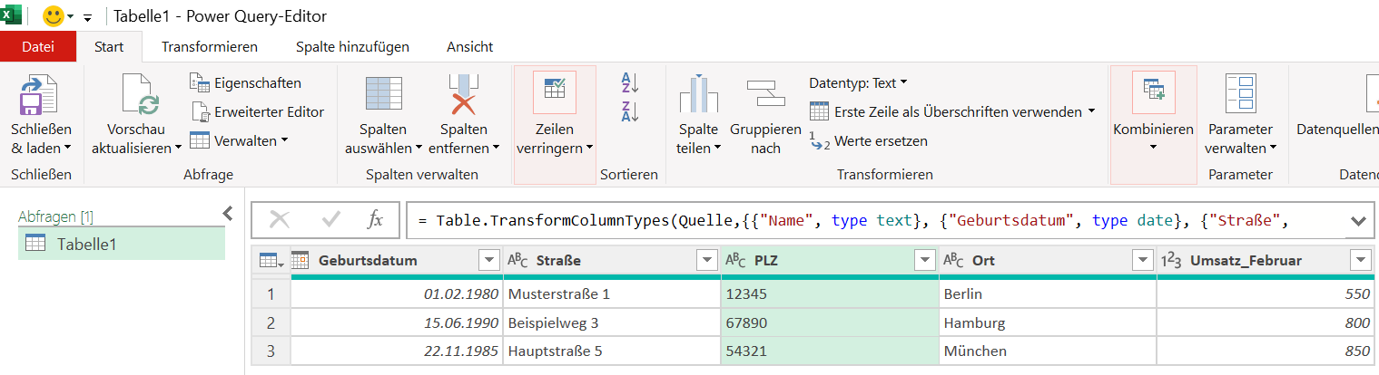
Task: Click Parameter verwalten icon
Action: pyautogui.click(x=1240, y=94)
